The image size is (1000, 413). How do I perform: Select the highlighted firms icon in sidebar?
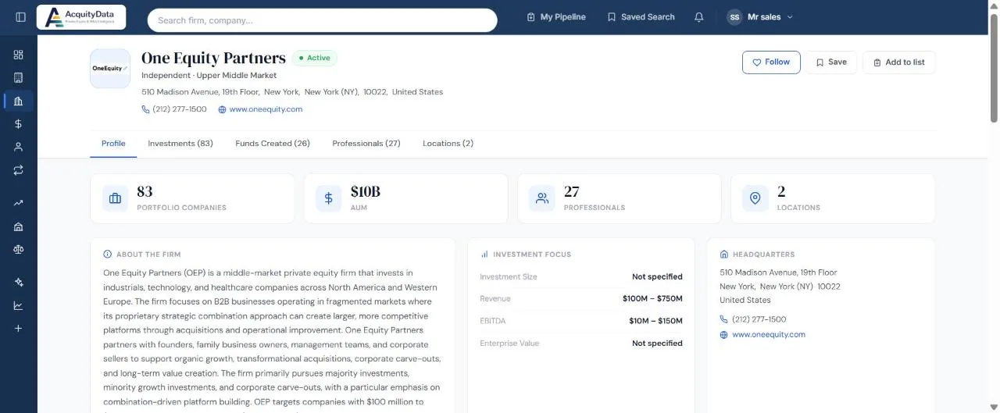19,101
